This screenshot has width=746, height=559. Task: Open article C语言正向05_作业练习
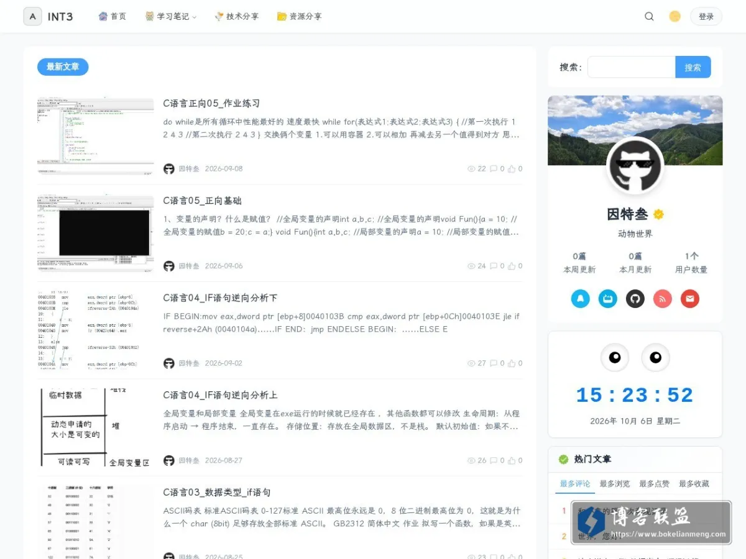[x=211, y=103]
